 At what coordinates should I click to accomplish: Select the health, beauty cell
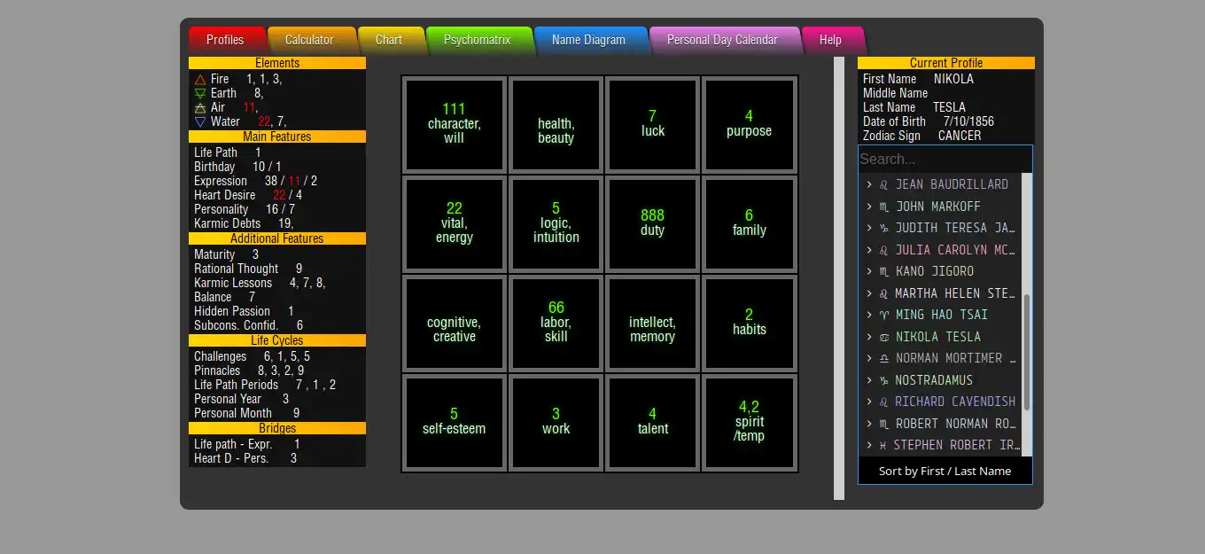point(556,124)
